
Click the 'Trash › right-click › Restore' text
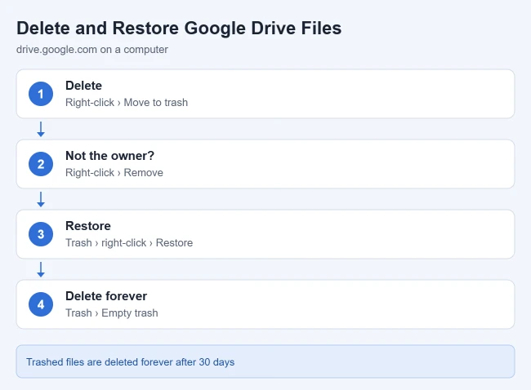click(x=129, y=243)
